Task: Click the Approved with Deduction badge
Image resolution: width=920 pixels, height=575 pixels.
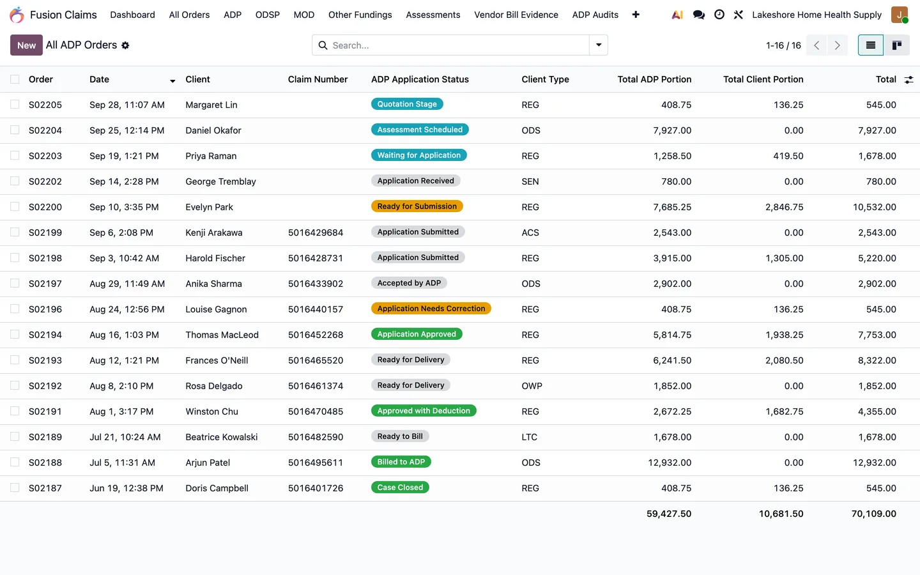Action: point(424,411)
